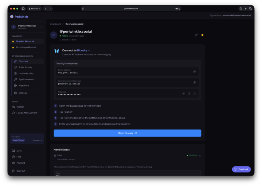Copy the server address eu1.pwkl.social
This screenshot has height=186, width=262.
coord(194,71)
